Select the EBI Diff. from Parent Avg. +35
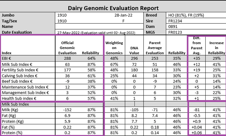Screen dimensions: 226x136 click(197, 58)
